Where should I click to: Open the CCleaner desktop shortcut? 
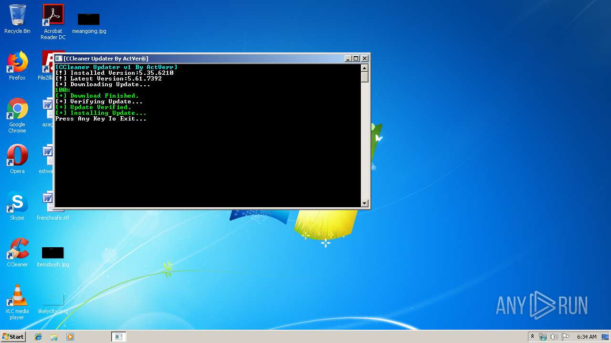[17, 252]
